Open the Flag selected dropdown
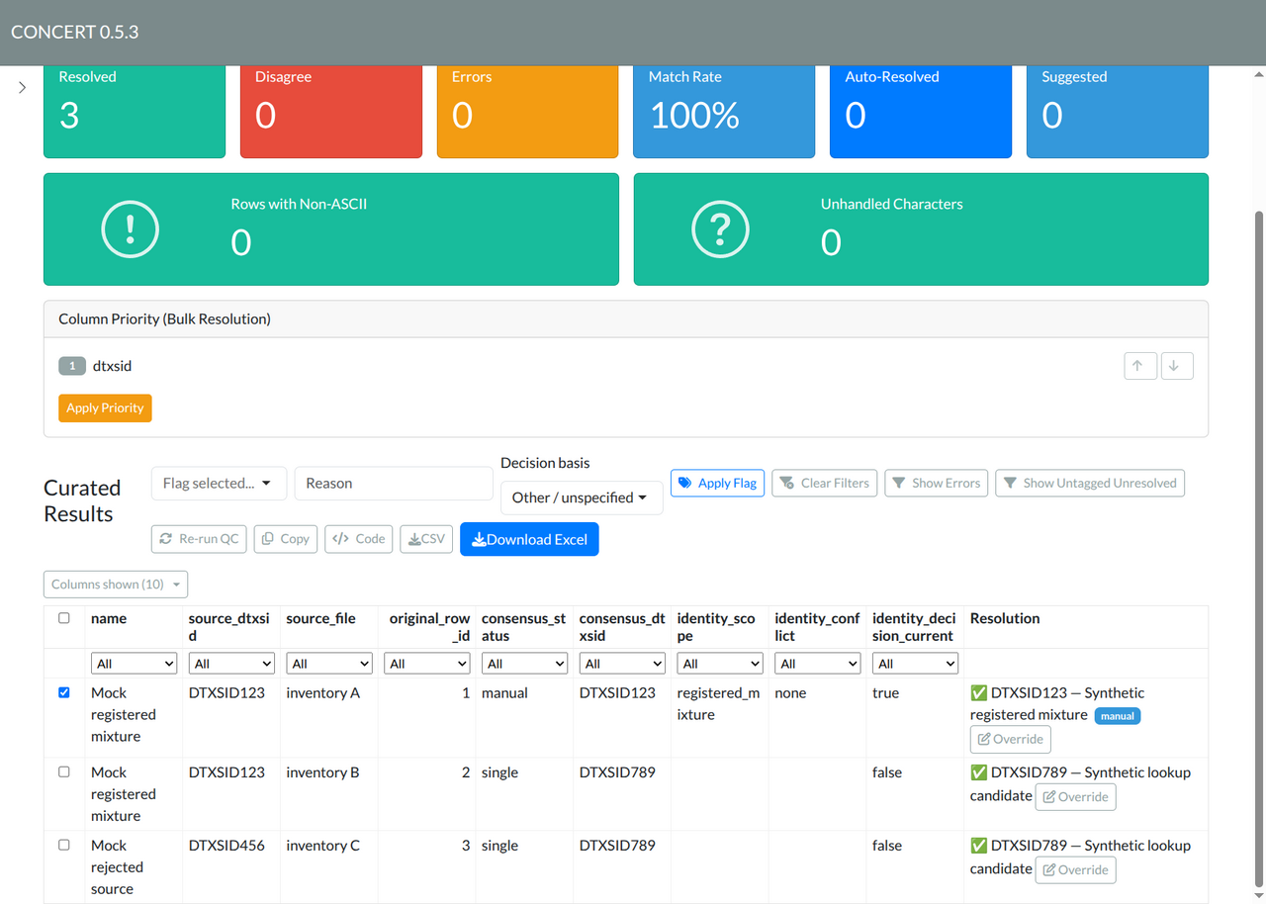Image resolution: width=1266 pixels, height=904 pixels. (219, 484)
